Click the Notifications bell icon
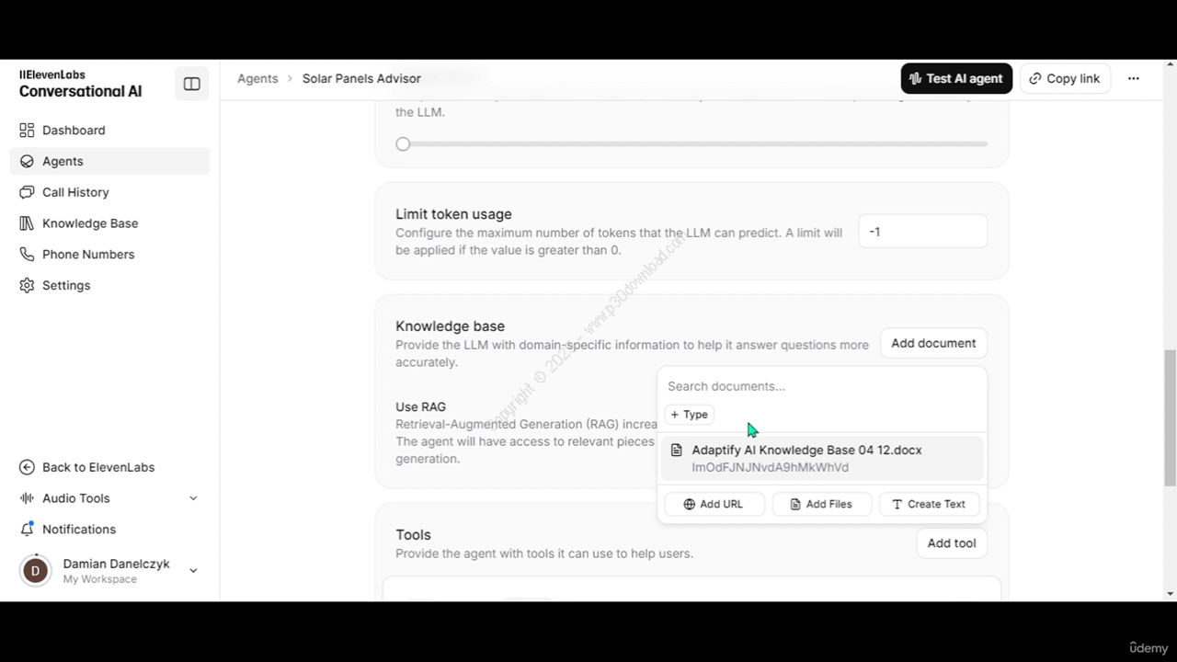Viewport: 1177px width, 662px height. click(x=27, y=530)
